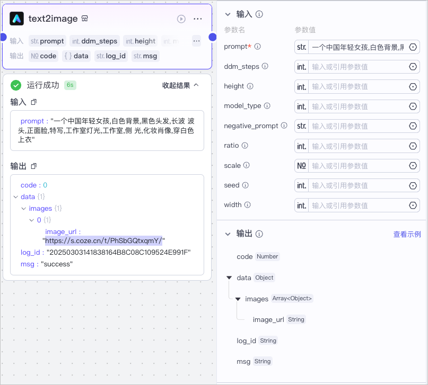428x385 pixels.
Task: Show info tooltip for negative_prompt parameter
Action: click(284, 126)
